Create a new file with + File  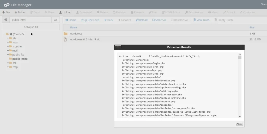6,12
